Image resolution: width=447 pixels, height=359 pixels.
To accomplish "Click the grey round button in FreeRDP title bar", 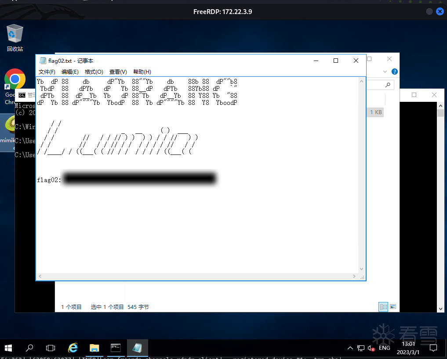I will pyautogui.click(x=429, y=11).
